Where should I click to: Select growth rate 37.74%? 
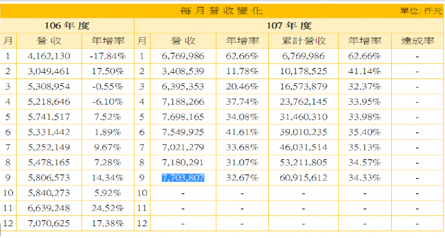(x=242, y=102)
